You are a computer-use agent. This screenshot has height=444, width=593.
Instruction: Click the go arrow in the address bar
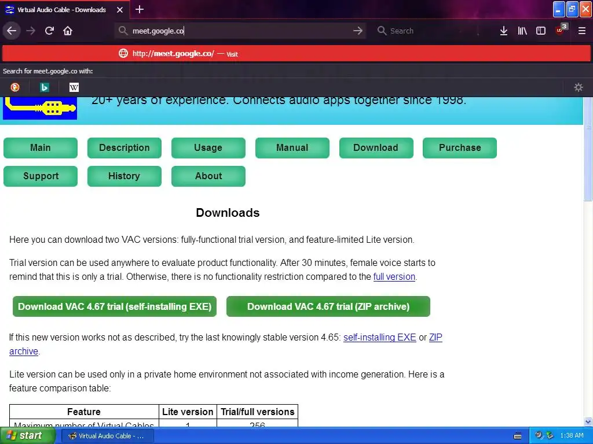click(357, 31)
